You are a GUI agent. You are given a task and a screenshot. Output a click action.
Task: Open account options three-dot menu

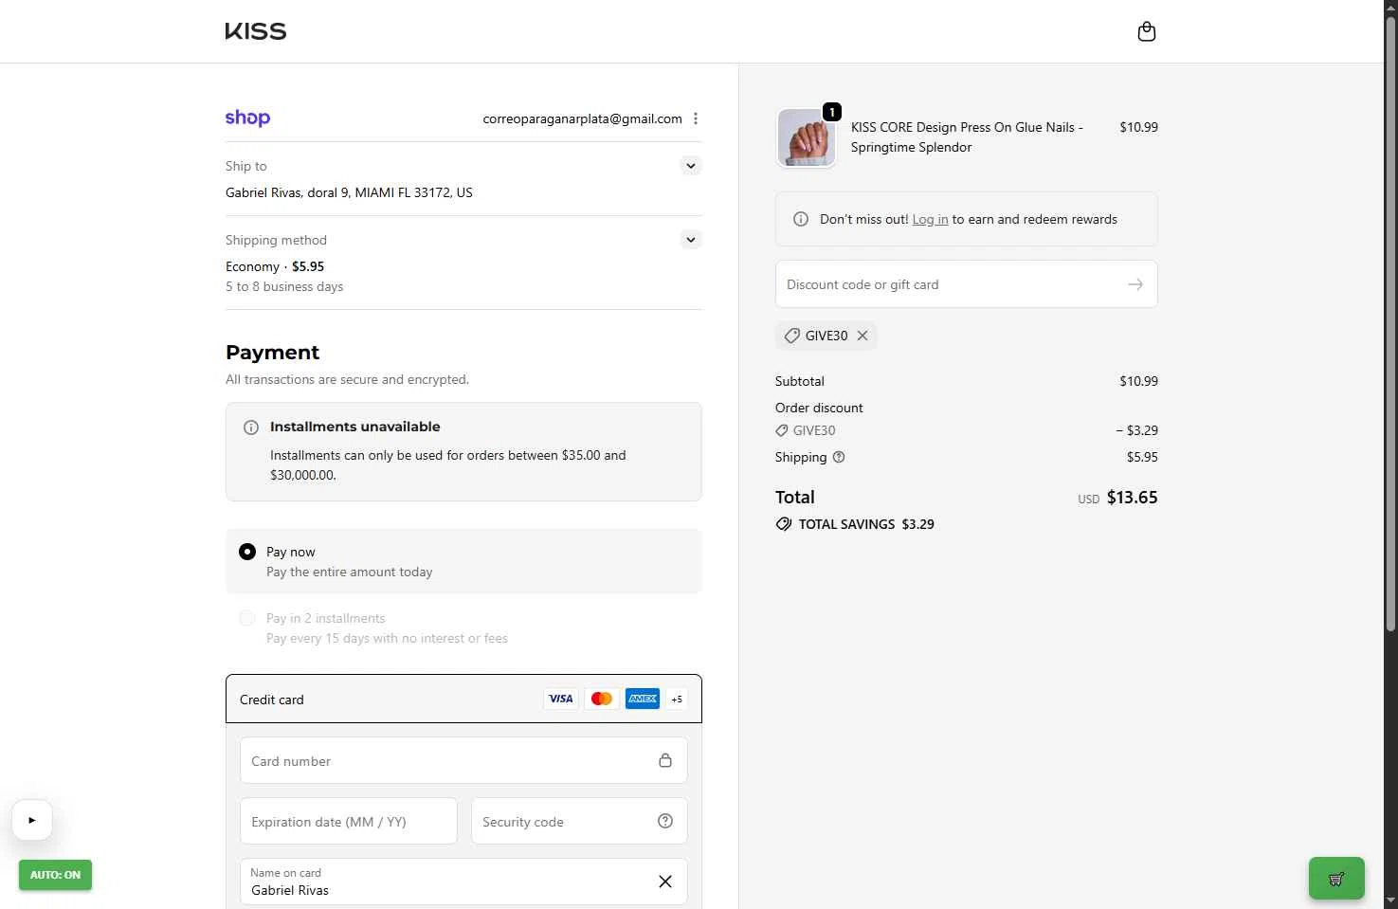pyautogui.click(x=696, y=118)
